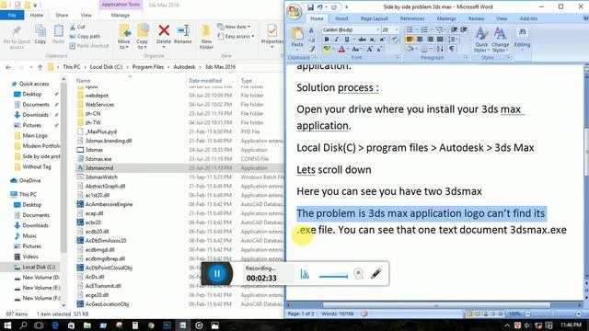Viewport: 589px width, 331px height.
Task: Open Quick Styles gallery dropdown
Action: pos(481,40)
